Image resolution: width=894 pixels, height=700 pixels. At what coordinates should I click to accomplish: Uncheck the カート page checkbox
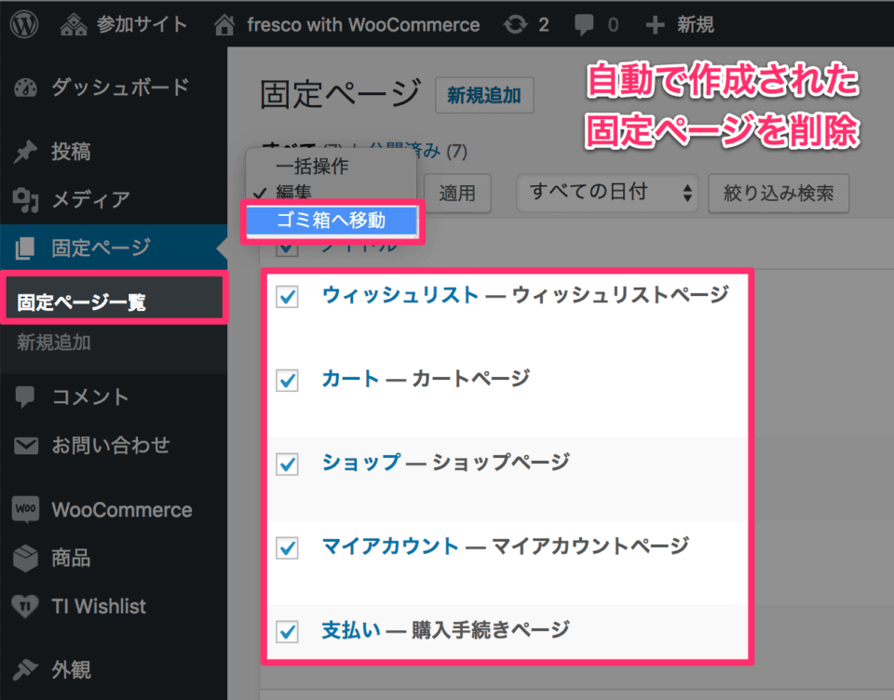click(287, 379)
